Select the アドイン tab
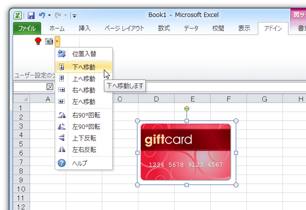Image resolution: width=306 pixels, height=210 pixels. click(x=273, y=28)
